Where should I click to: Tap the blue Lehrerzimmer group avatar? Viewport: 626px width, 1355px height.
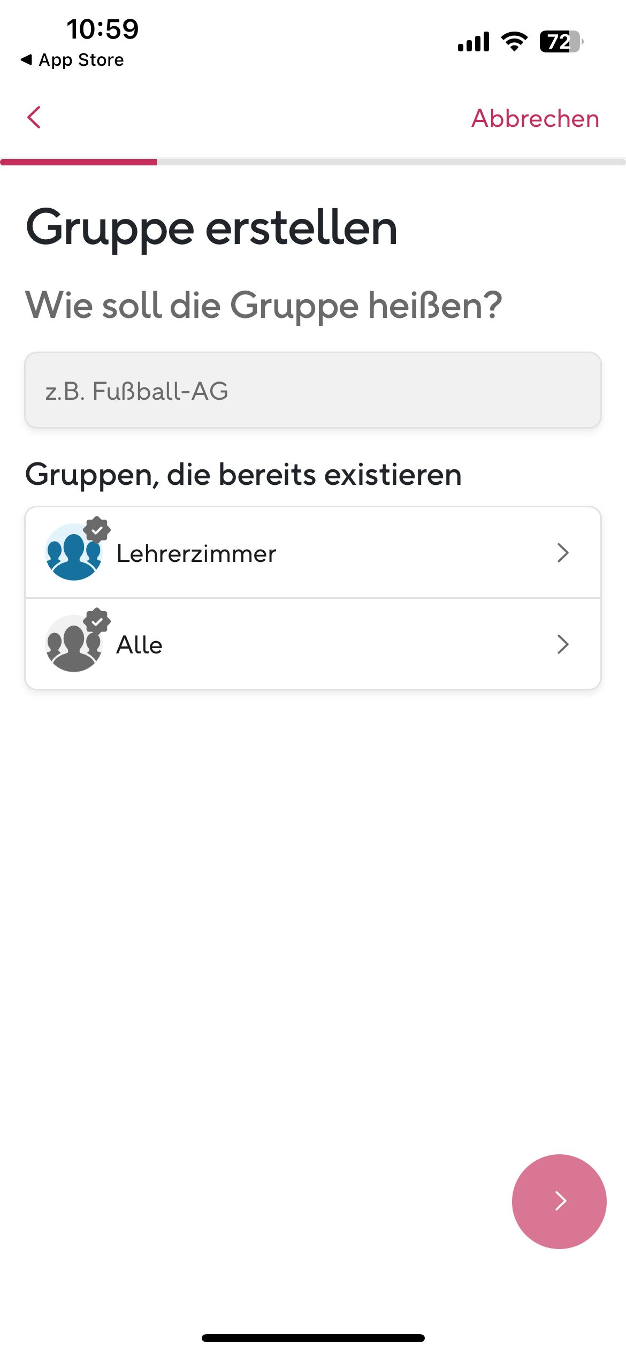tap(73, 553)
